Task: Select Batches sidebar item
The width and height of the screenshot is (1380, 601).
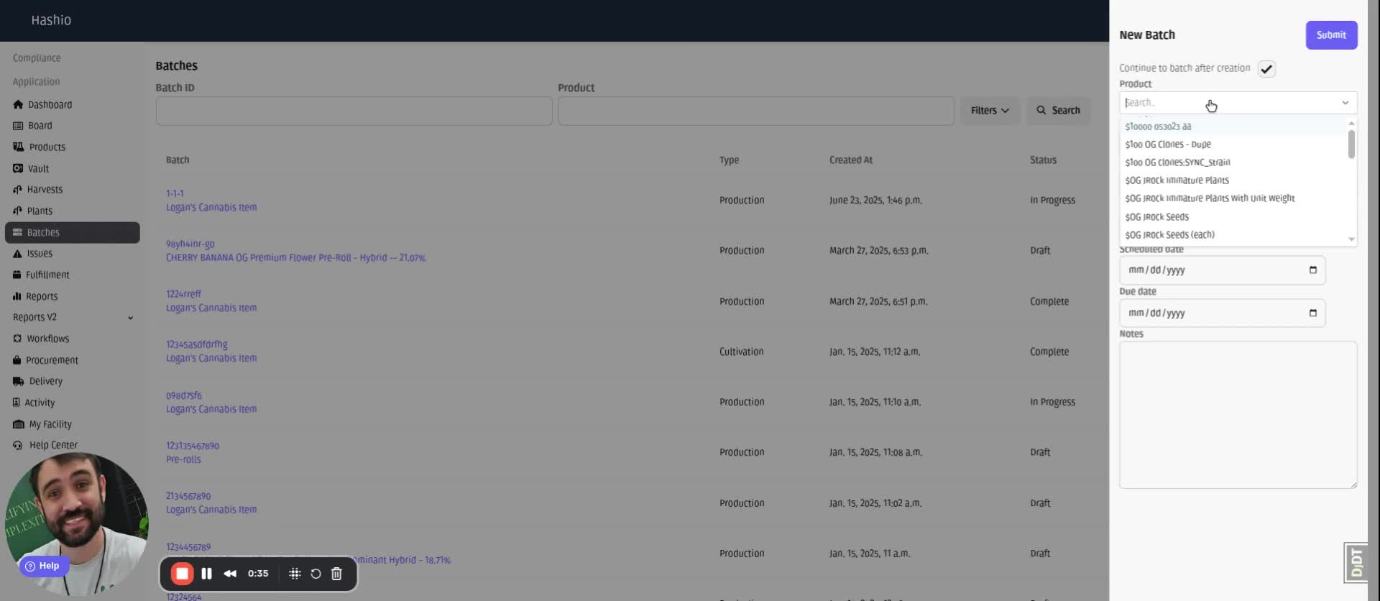Action: [72, 232]
